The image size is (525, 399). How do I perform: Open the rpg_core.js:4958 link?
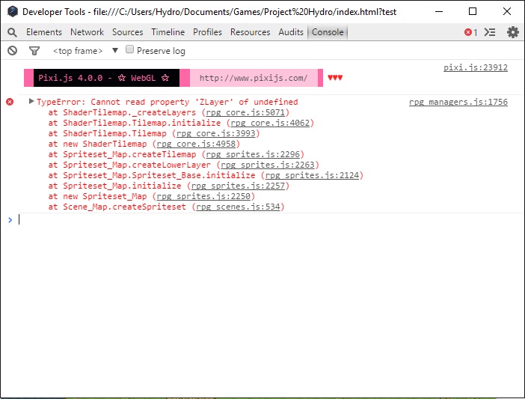click(x=196, y=144)
